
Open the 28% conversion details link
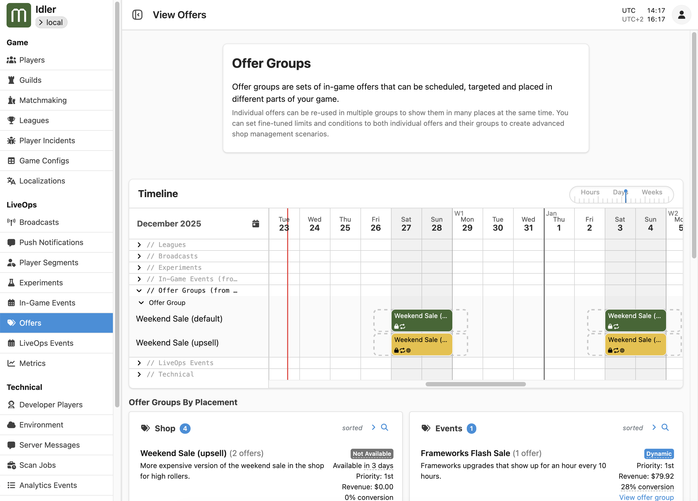pyautogui.click(x=647, y=487)
